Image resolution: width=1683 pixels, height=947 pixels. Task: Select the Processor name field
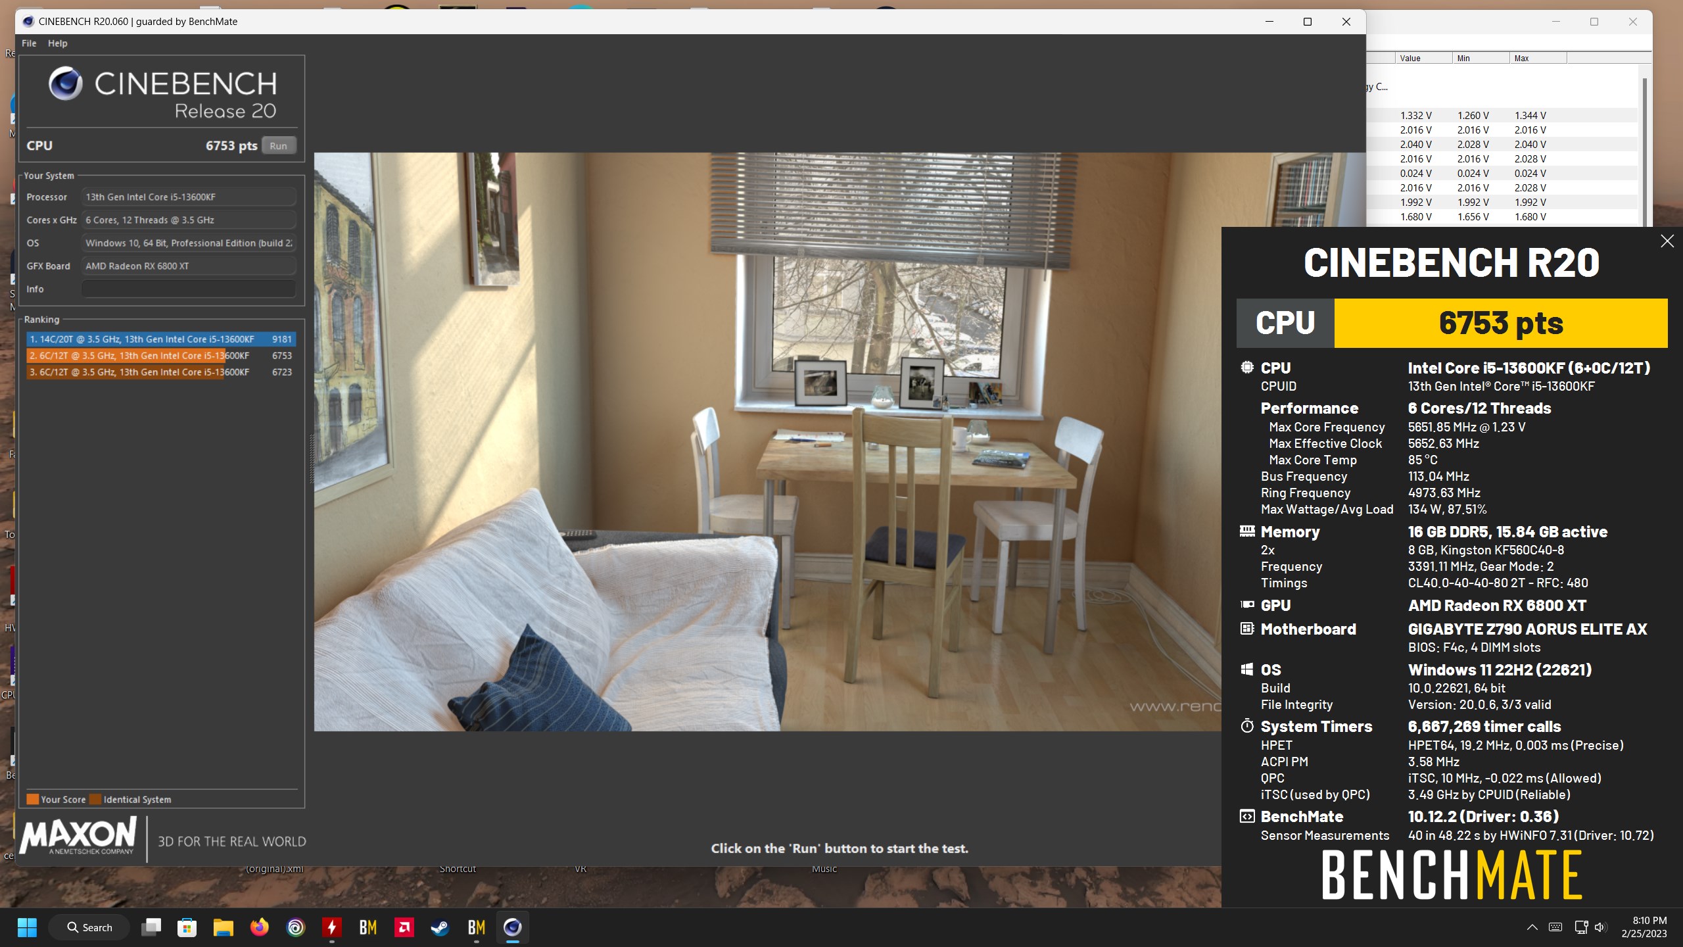tap(189, 197)
